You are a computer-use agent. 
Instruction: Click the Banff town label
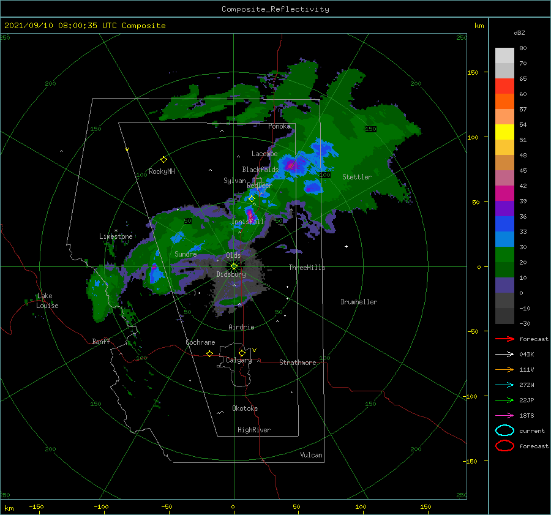point(101,341)
